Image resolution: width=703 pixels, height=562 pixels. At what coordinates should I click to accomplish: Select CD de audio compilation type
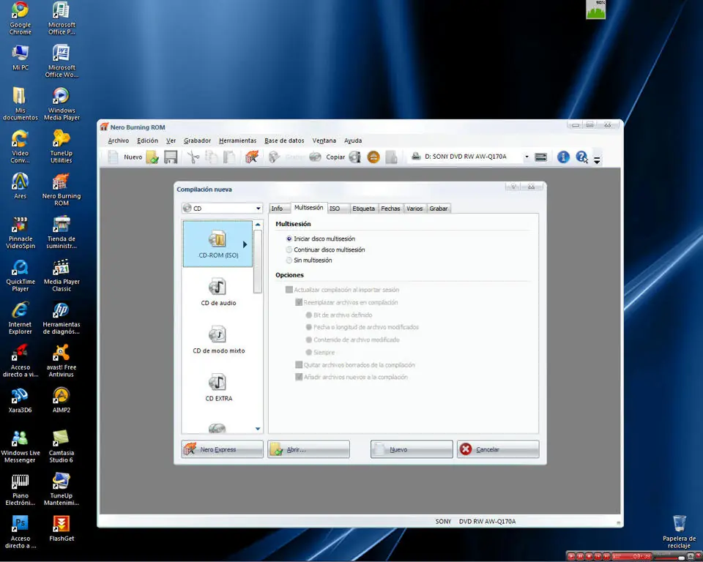(218, 292)
